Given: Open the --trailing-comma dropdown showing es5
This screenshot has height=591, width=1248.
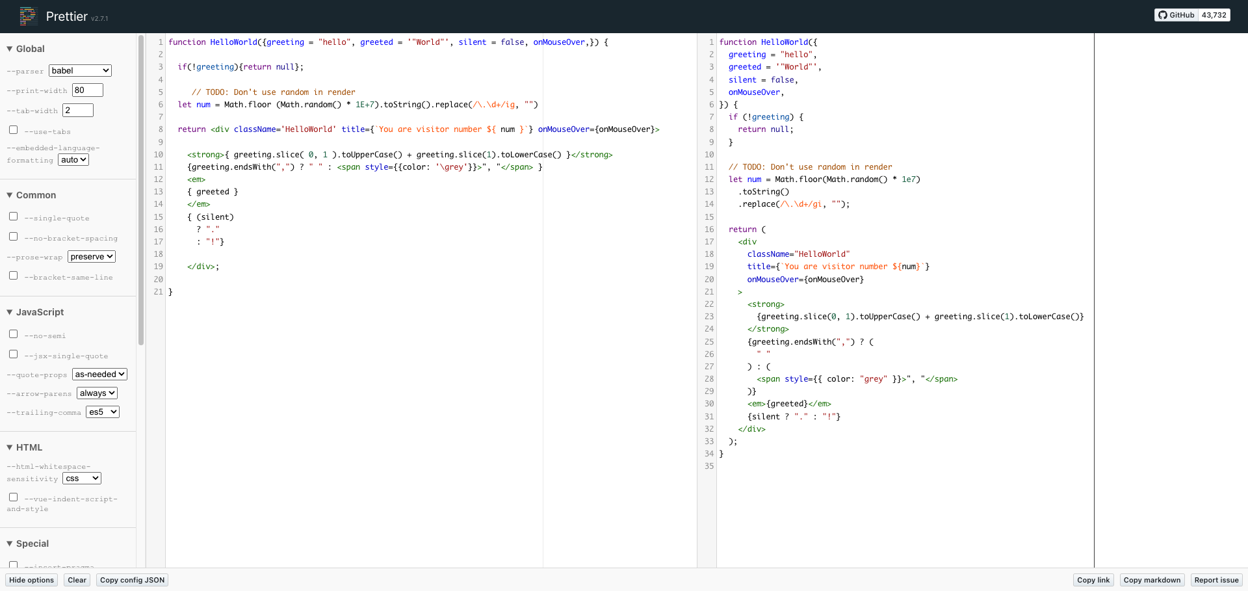Looking at the screenshot, I should click(102, 412).
